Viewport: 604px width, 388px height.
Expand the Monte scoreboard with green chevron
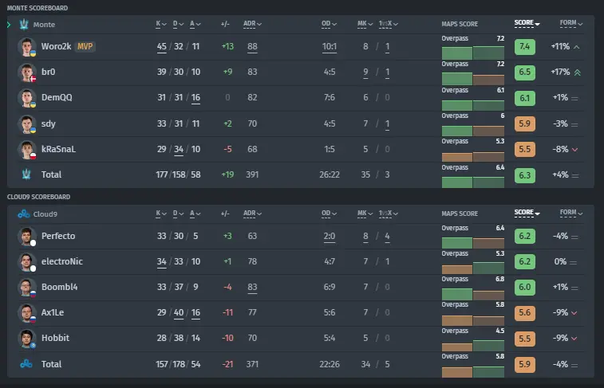(x=9, y=25)
